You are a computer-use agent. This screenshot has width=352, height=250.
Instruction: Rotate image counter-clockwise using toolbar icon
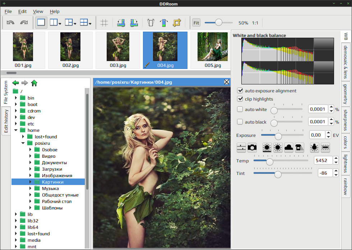[x=121, y=23]
